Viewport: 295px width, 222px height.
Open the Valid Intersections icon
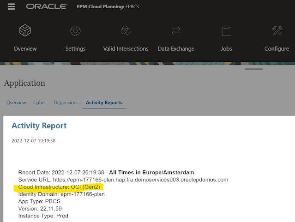126,31
